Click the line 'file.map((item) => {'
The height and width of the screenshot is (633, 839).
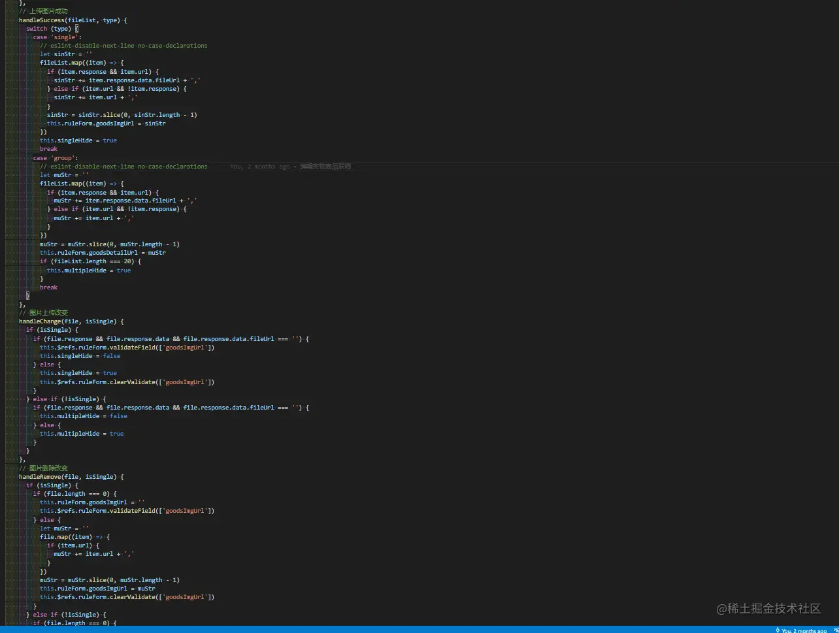74,537
